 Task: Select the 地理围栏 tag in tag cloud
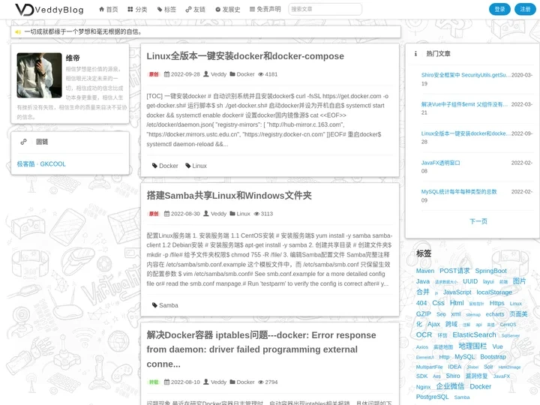pos(472,346)
